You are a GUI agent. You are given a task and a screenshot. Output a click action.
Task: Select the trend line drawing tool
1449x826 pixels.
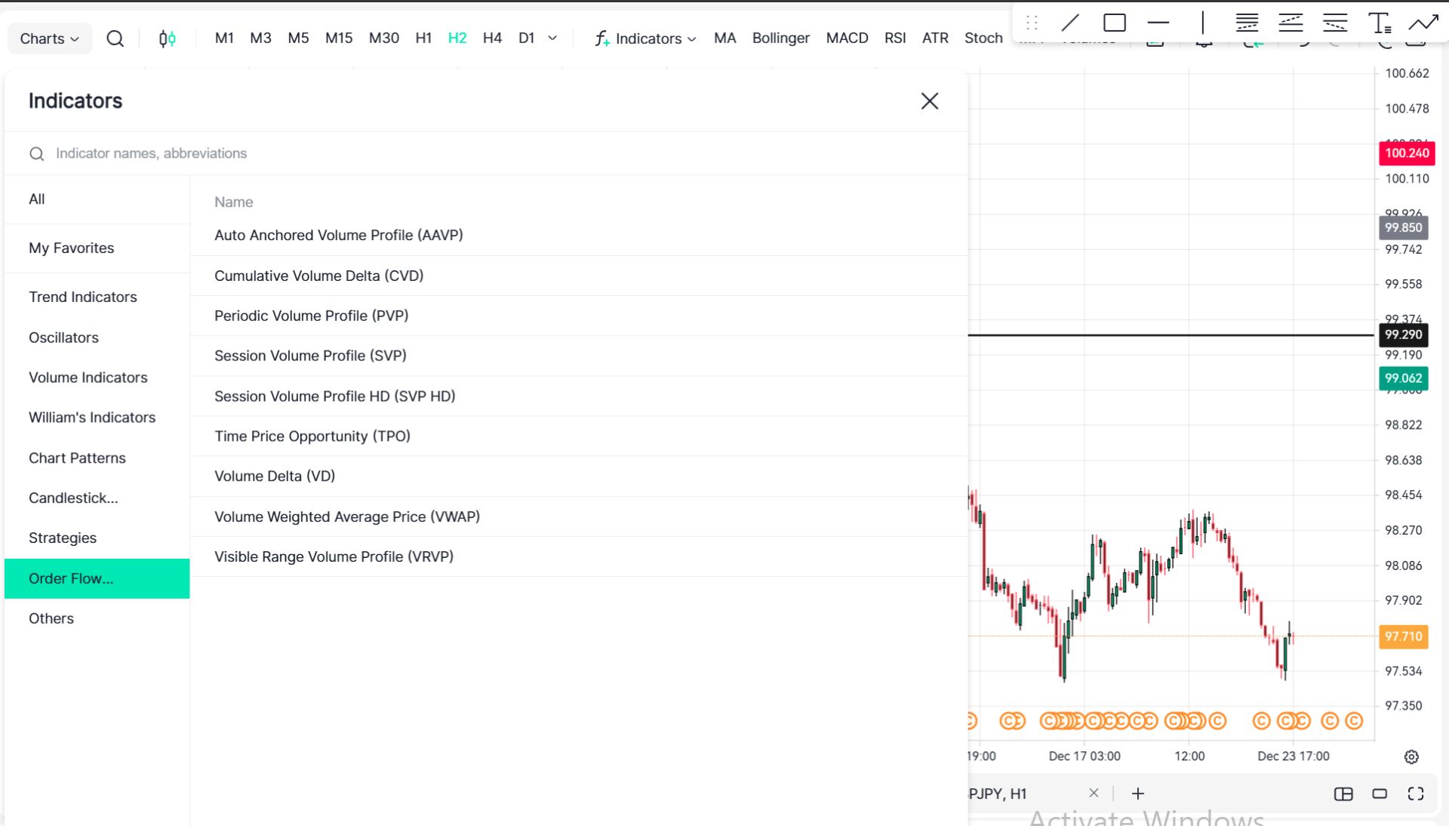click(1070, 23)
